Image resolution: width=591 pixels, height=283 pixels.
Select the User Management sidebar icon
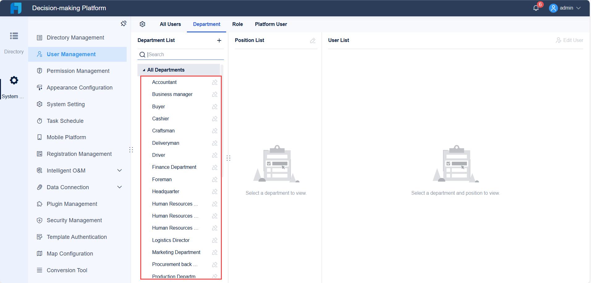pos(40,54)
